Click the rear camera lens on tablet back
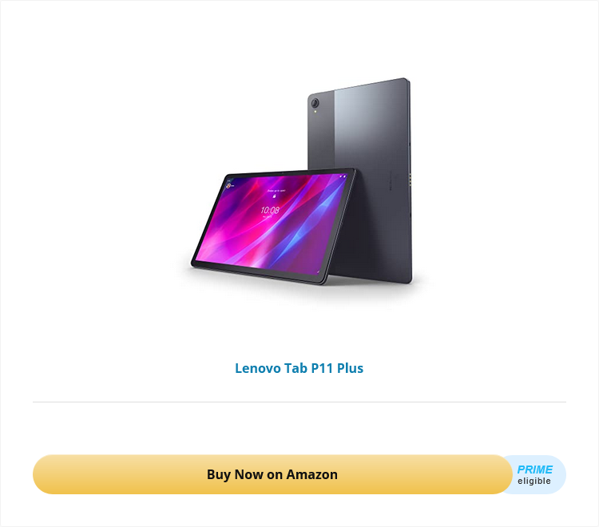 315,103
